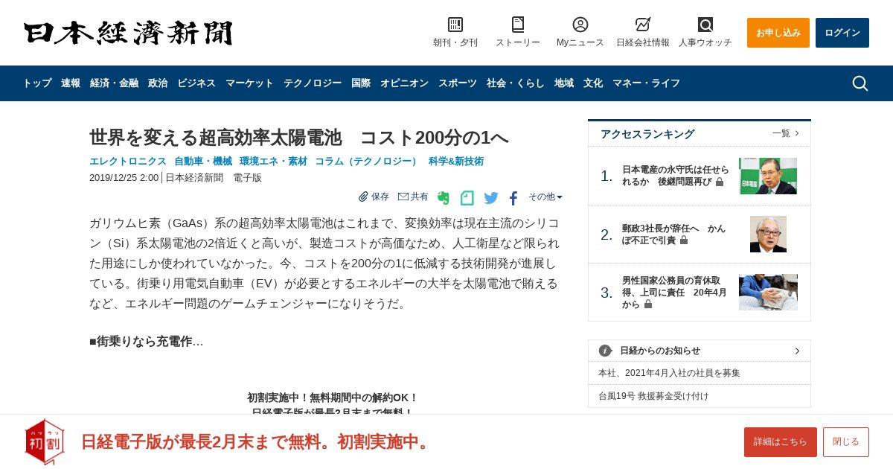Open the 社会・くらし section

tap(516, 83)
